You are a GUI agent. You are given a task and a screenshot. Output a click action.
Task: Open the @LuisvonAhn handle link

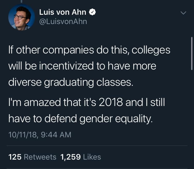63,22
